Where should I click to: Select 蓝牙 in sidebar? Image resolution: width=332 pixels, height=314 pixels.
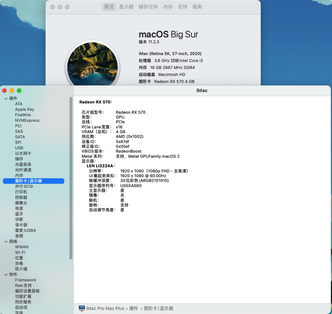click(x=19, y=214)
